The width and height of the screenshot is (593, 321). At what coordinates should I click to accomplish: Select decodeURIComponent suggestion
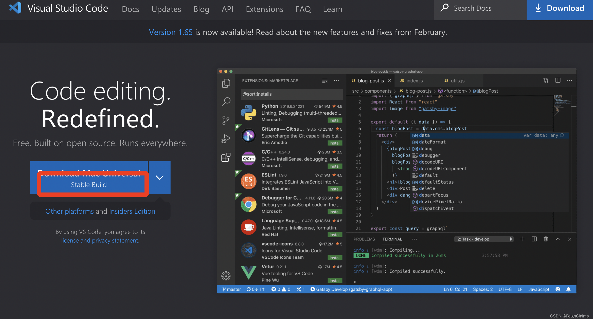[489, 169]
